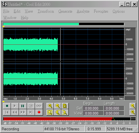Click the Play transport button

point(15,106)
